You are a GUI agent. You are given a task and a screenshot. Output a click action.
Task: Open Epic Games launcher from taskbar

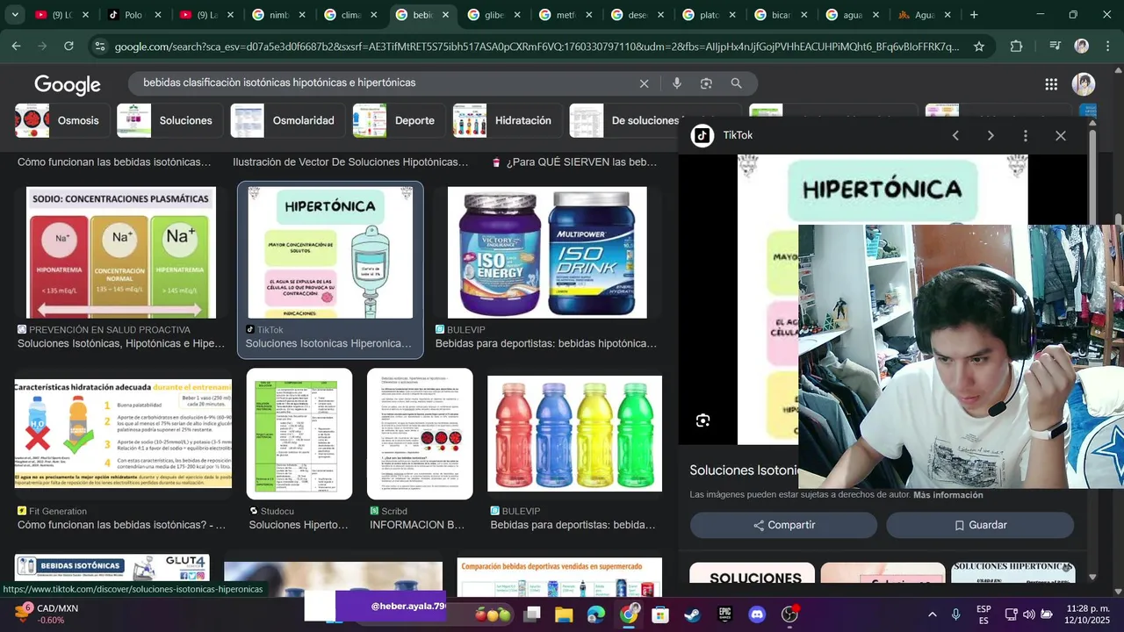[725, 614]
